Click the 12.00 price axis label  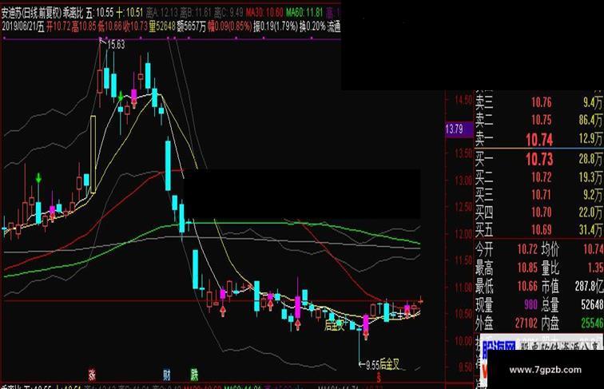tap(463, 234)
